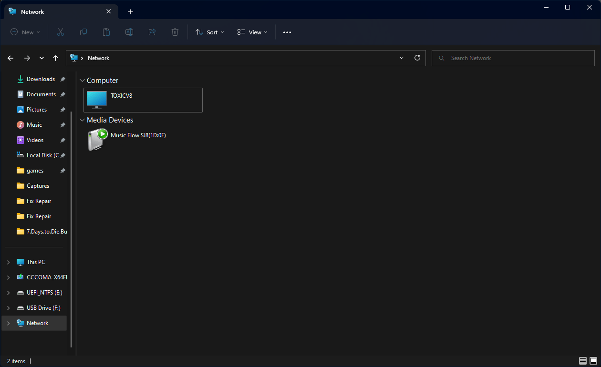Go up one level with up arrow
The width and height of the screenshot is (601, 367).
[56, 58]
